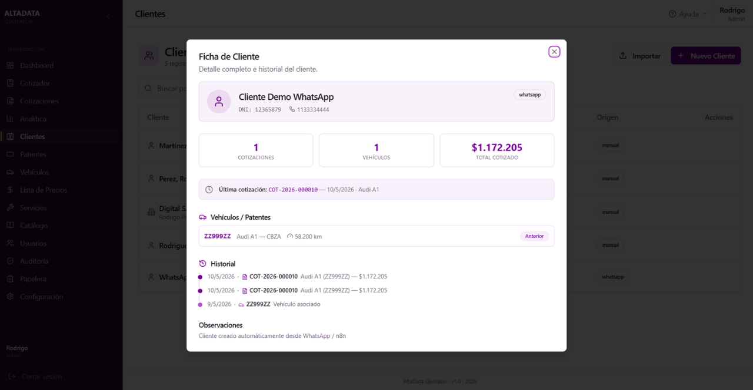Click the Dashboard grid icon
Image resolution: width=753 pixels, height=390 pixels.
[10, 66]
